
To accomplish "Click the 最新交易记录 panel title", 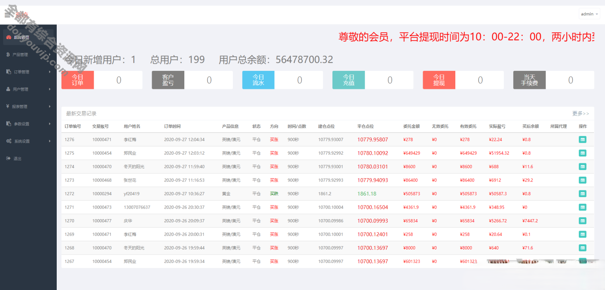I will pyautogui.click(x=81, y=113).
